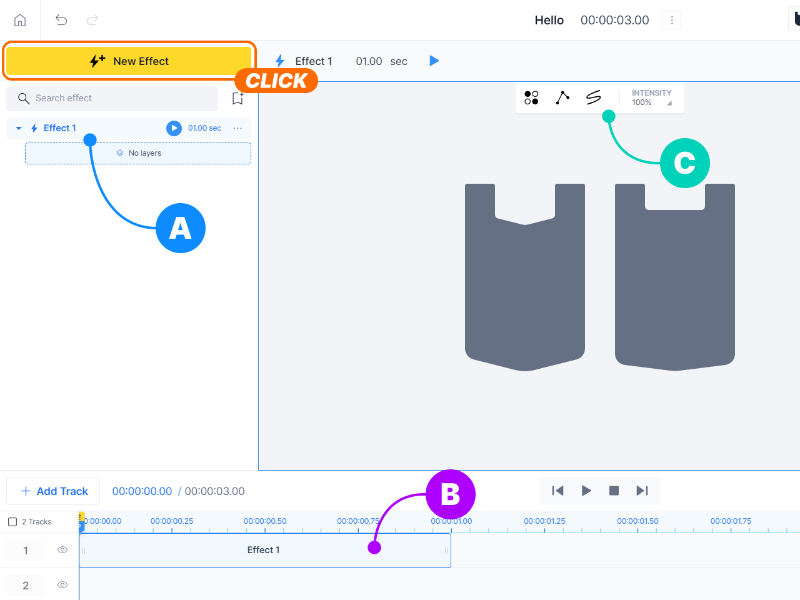Click the right trim handle of Effect 1 clip
Image resolution: width=800 pixels, height=600 pixels.
coord(446,551)
